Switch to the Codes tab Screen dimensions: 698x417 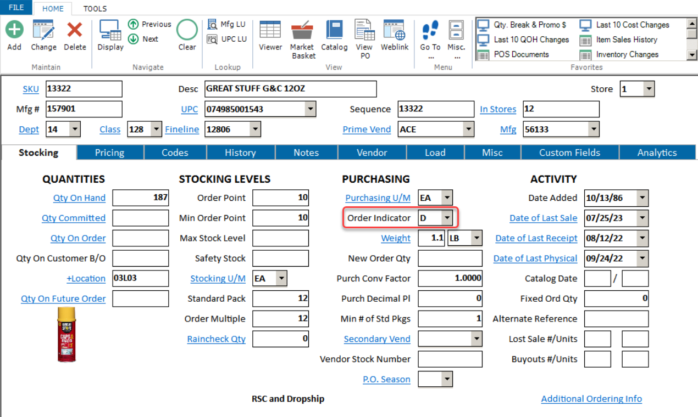[x=175, y=153]
